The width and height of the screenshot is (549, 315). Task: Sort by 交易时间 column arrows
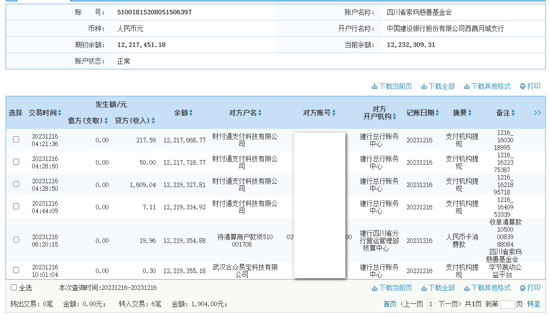[60, 113]
